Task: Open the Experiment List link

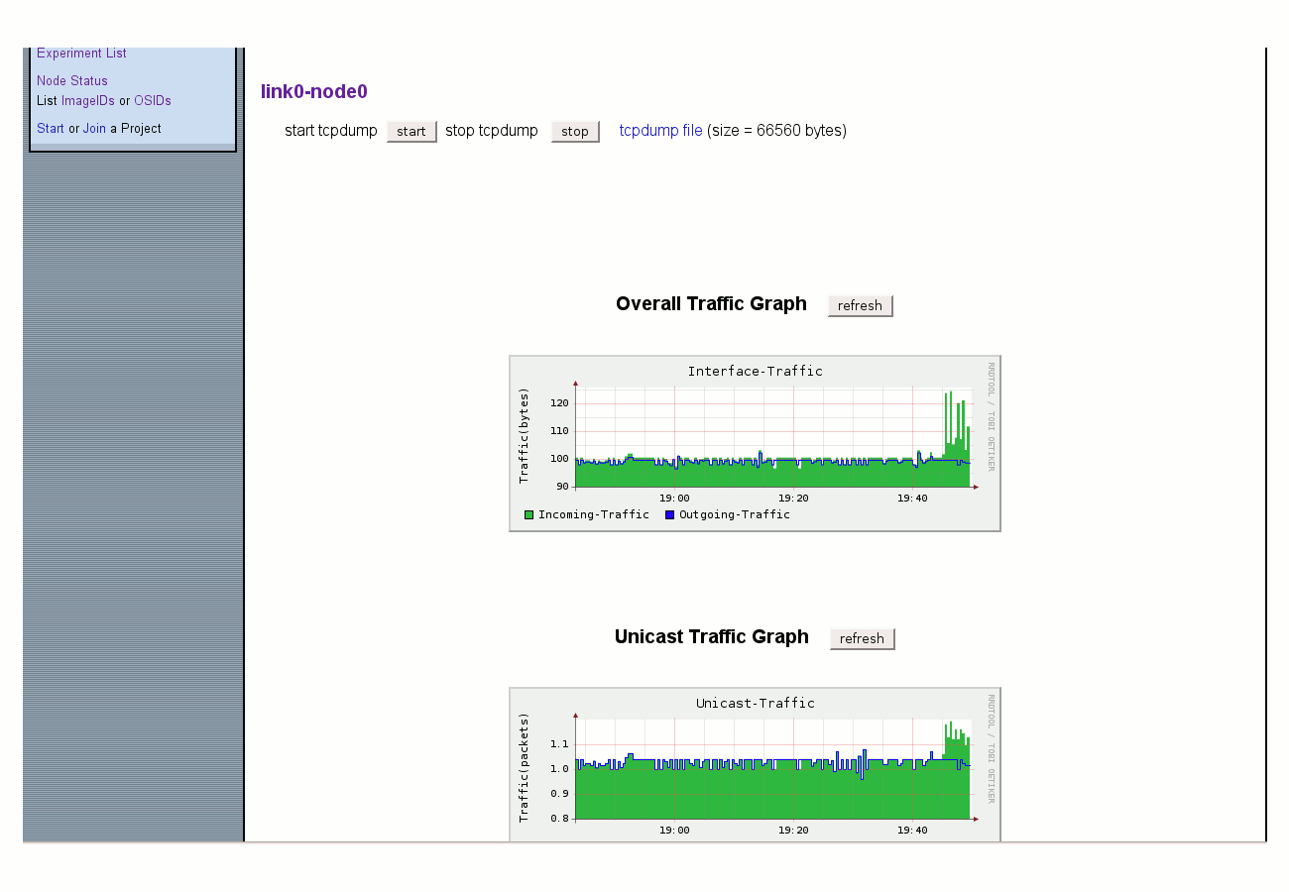Action: [81, 54]
